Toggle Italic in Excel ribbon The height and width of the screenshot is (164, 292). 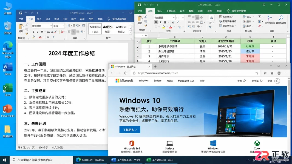tap(160, 22)
